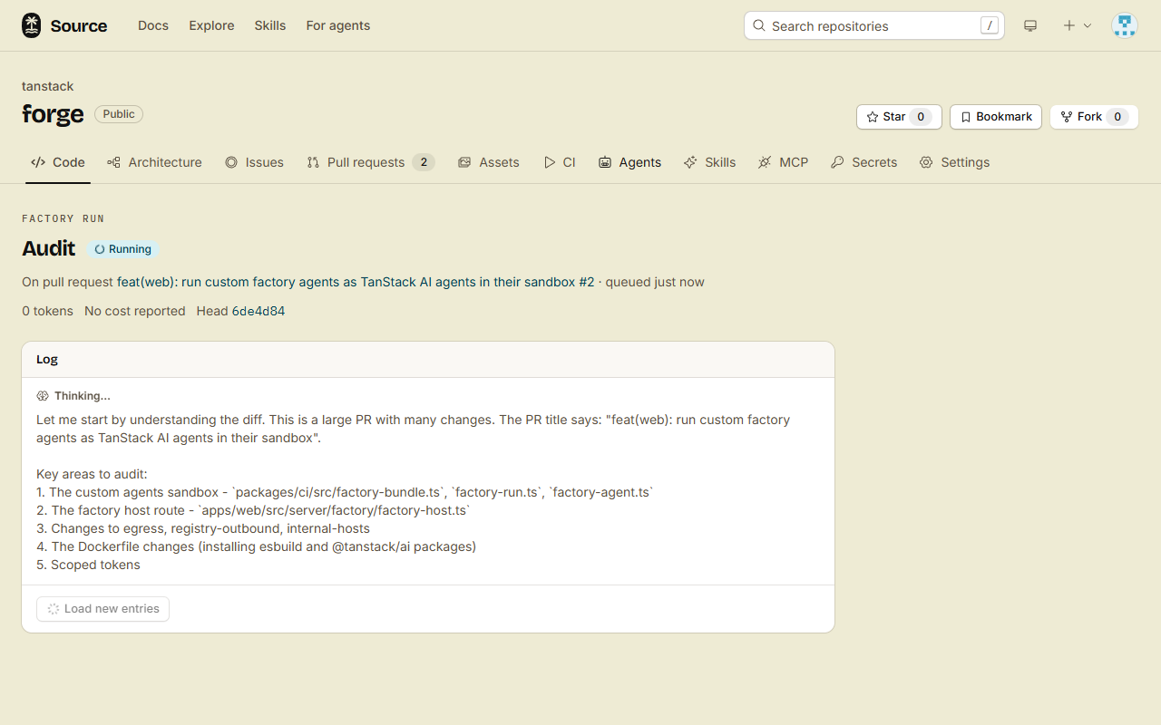Open linked pull request #2 title
This screenshot has height=725, width=1161.
pyautogui.click(x=356, y=282)
